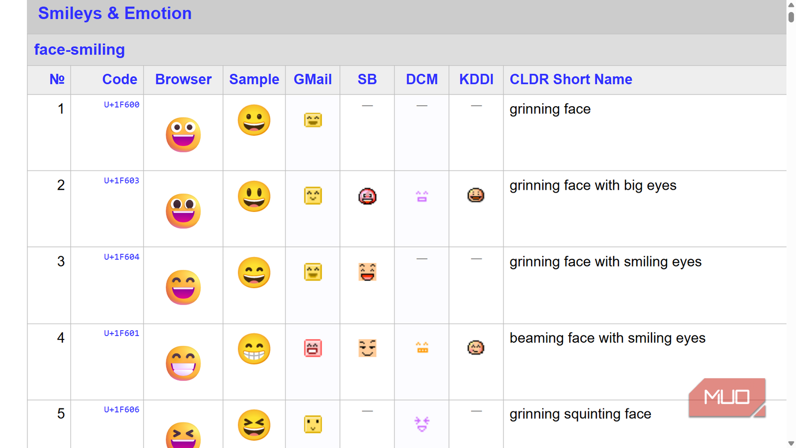Open the Smileys & Emotion heading link

pyautogui.click(x=115, y=14)
